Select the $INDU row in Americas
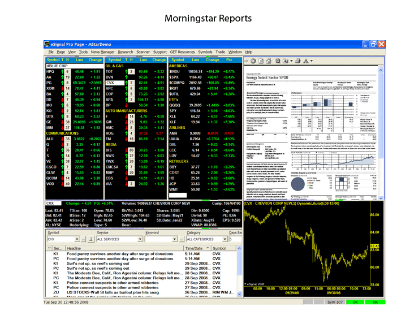This screenshot has width=410, height=328. tap(205, 72)
